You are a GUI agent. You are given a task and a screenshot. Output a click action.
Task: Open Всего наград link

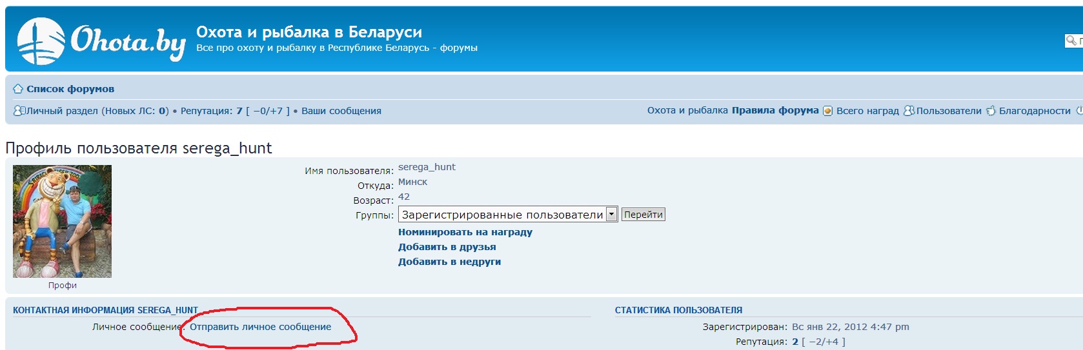click(x=867, y=111)
